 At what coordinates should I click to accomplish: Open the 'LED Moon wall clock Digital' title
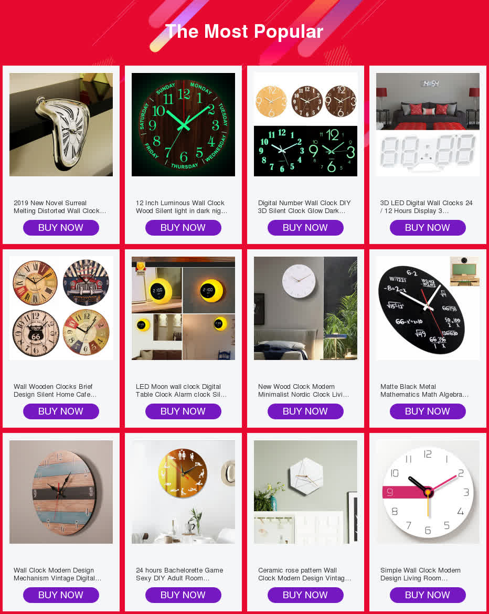181,390
